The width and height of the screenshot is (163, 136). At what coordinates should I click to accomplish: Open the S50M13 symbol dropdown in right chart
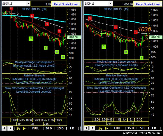110,4
